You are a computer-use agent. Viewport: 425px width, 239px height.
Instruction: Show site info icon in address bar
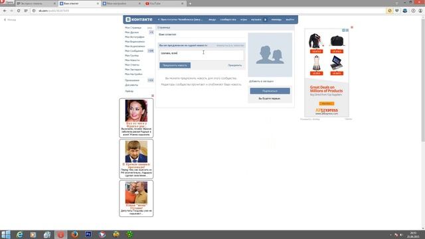point(34,11)
